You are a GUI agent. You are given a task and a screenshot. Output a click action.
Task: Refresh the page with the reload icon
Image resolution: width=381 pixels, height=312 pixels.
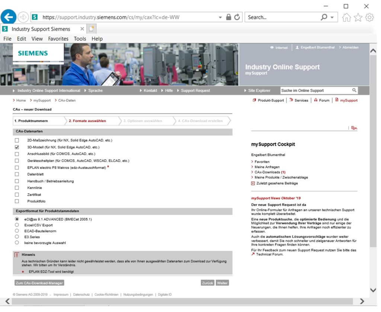coord(237,17)
